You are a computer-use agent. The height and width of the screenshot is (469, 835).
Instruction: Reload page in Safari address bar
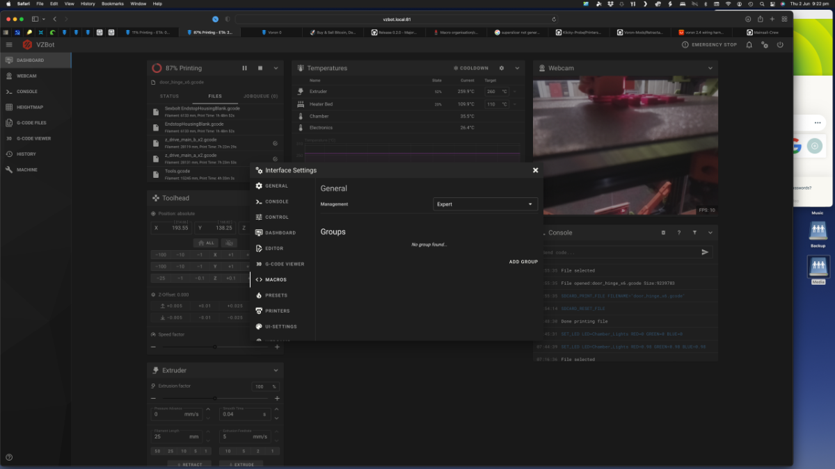[x=554, y=19]
